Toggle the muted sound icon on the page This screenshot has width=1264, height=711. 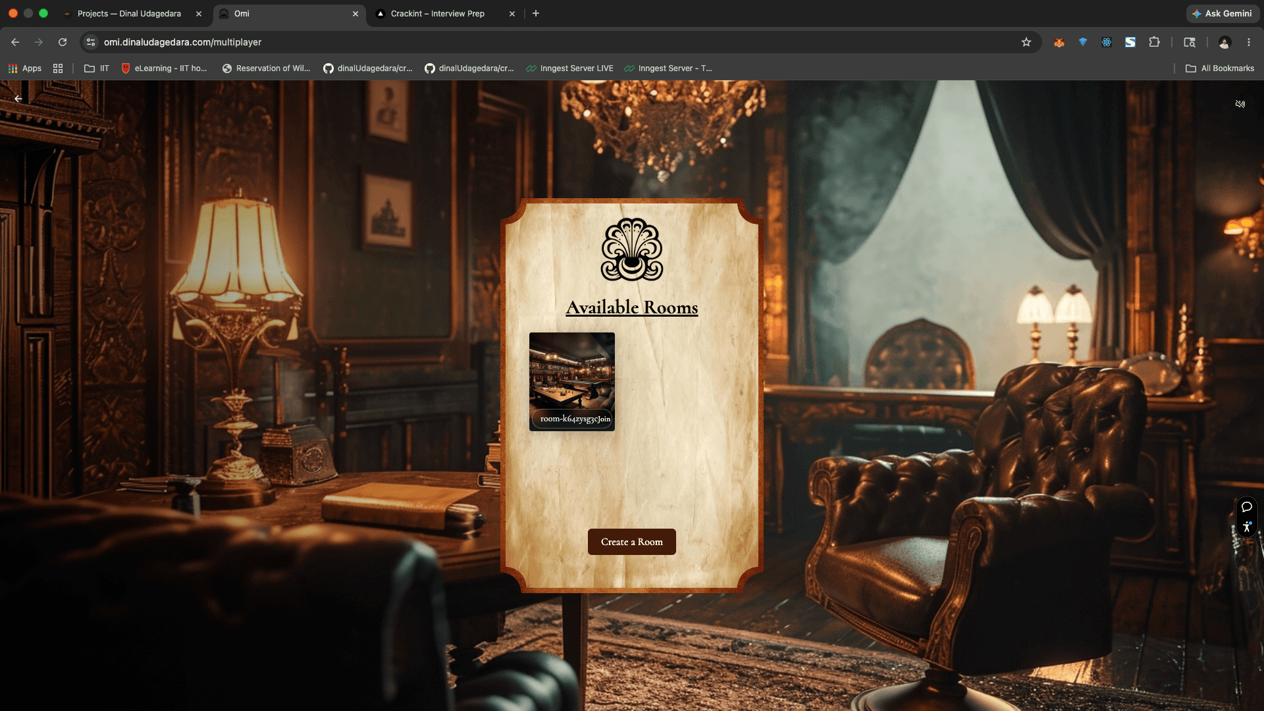[x=1240, y=104]
